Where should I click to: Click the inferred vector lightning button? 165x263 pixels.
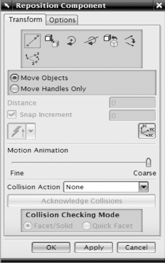coord(17,131)
